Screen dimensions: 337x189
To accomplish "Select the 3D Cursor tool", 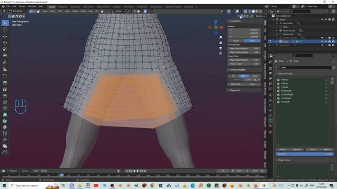I will pyautogui.click(x=5, y=29).
